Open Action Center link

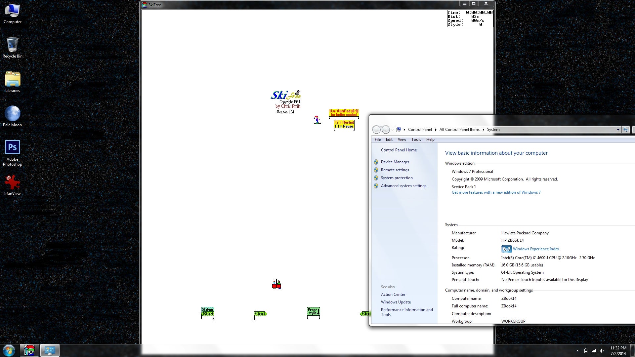click(393, 295)
